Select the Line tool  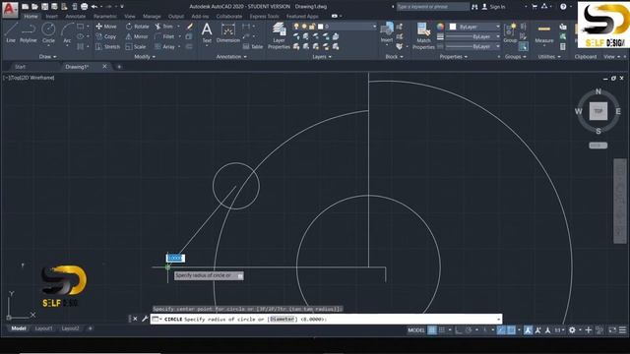pyautogui.click(x=11, y=32)
